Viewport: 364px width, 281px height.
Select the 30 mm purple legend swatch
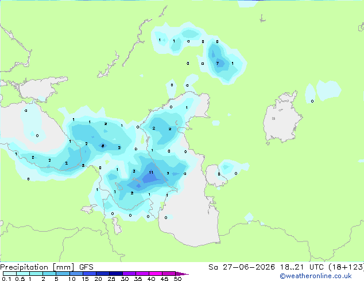coord(129,274)
